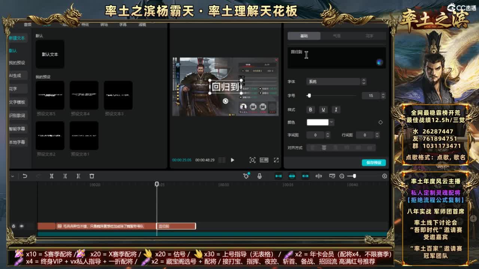Click the trim-left tool icon
Image resolution: width=479 pixels, height=269 pixels.
coord(65,176)
